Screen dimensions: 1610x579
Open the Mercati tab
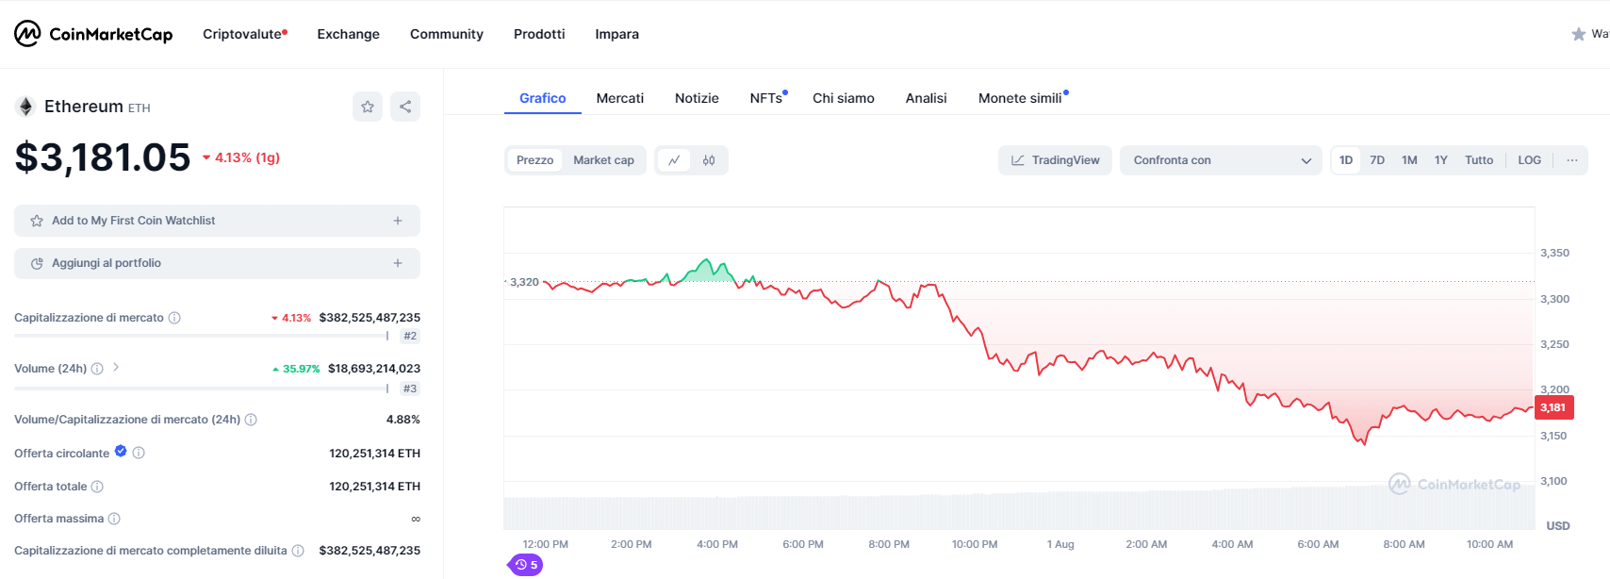(x=619, y=98)
